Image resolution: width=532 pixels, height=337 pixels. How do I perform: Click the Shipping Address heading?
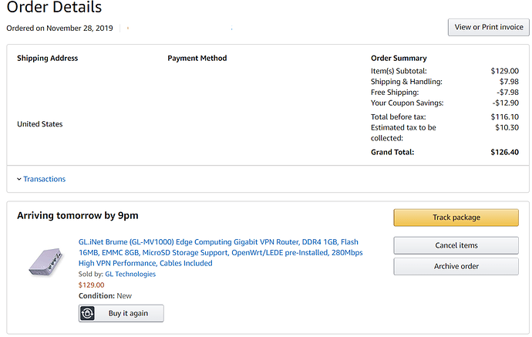click(x=48, y=58)
